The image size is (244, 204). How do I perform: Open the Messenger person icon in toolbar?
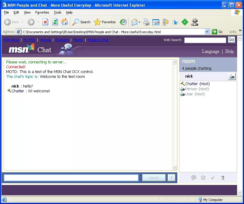click(x=195, y=22)
